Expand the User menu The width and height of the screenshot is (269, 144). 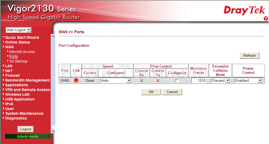point(9,109)
